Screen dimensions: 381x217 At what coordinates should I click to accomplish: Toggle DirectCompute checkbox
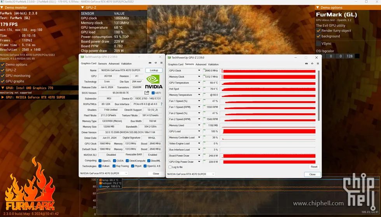click(127, 161)
